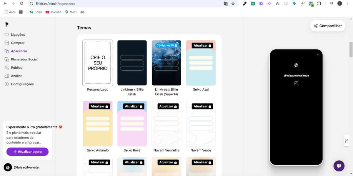Select the eyedropper extension icon in toolbar
This screenshot has height=176, width=353.
coord(245,4)
